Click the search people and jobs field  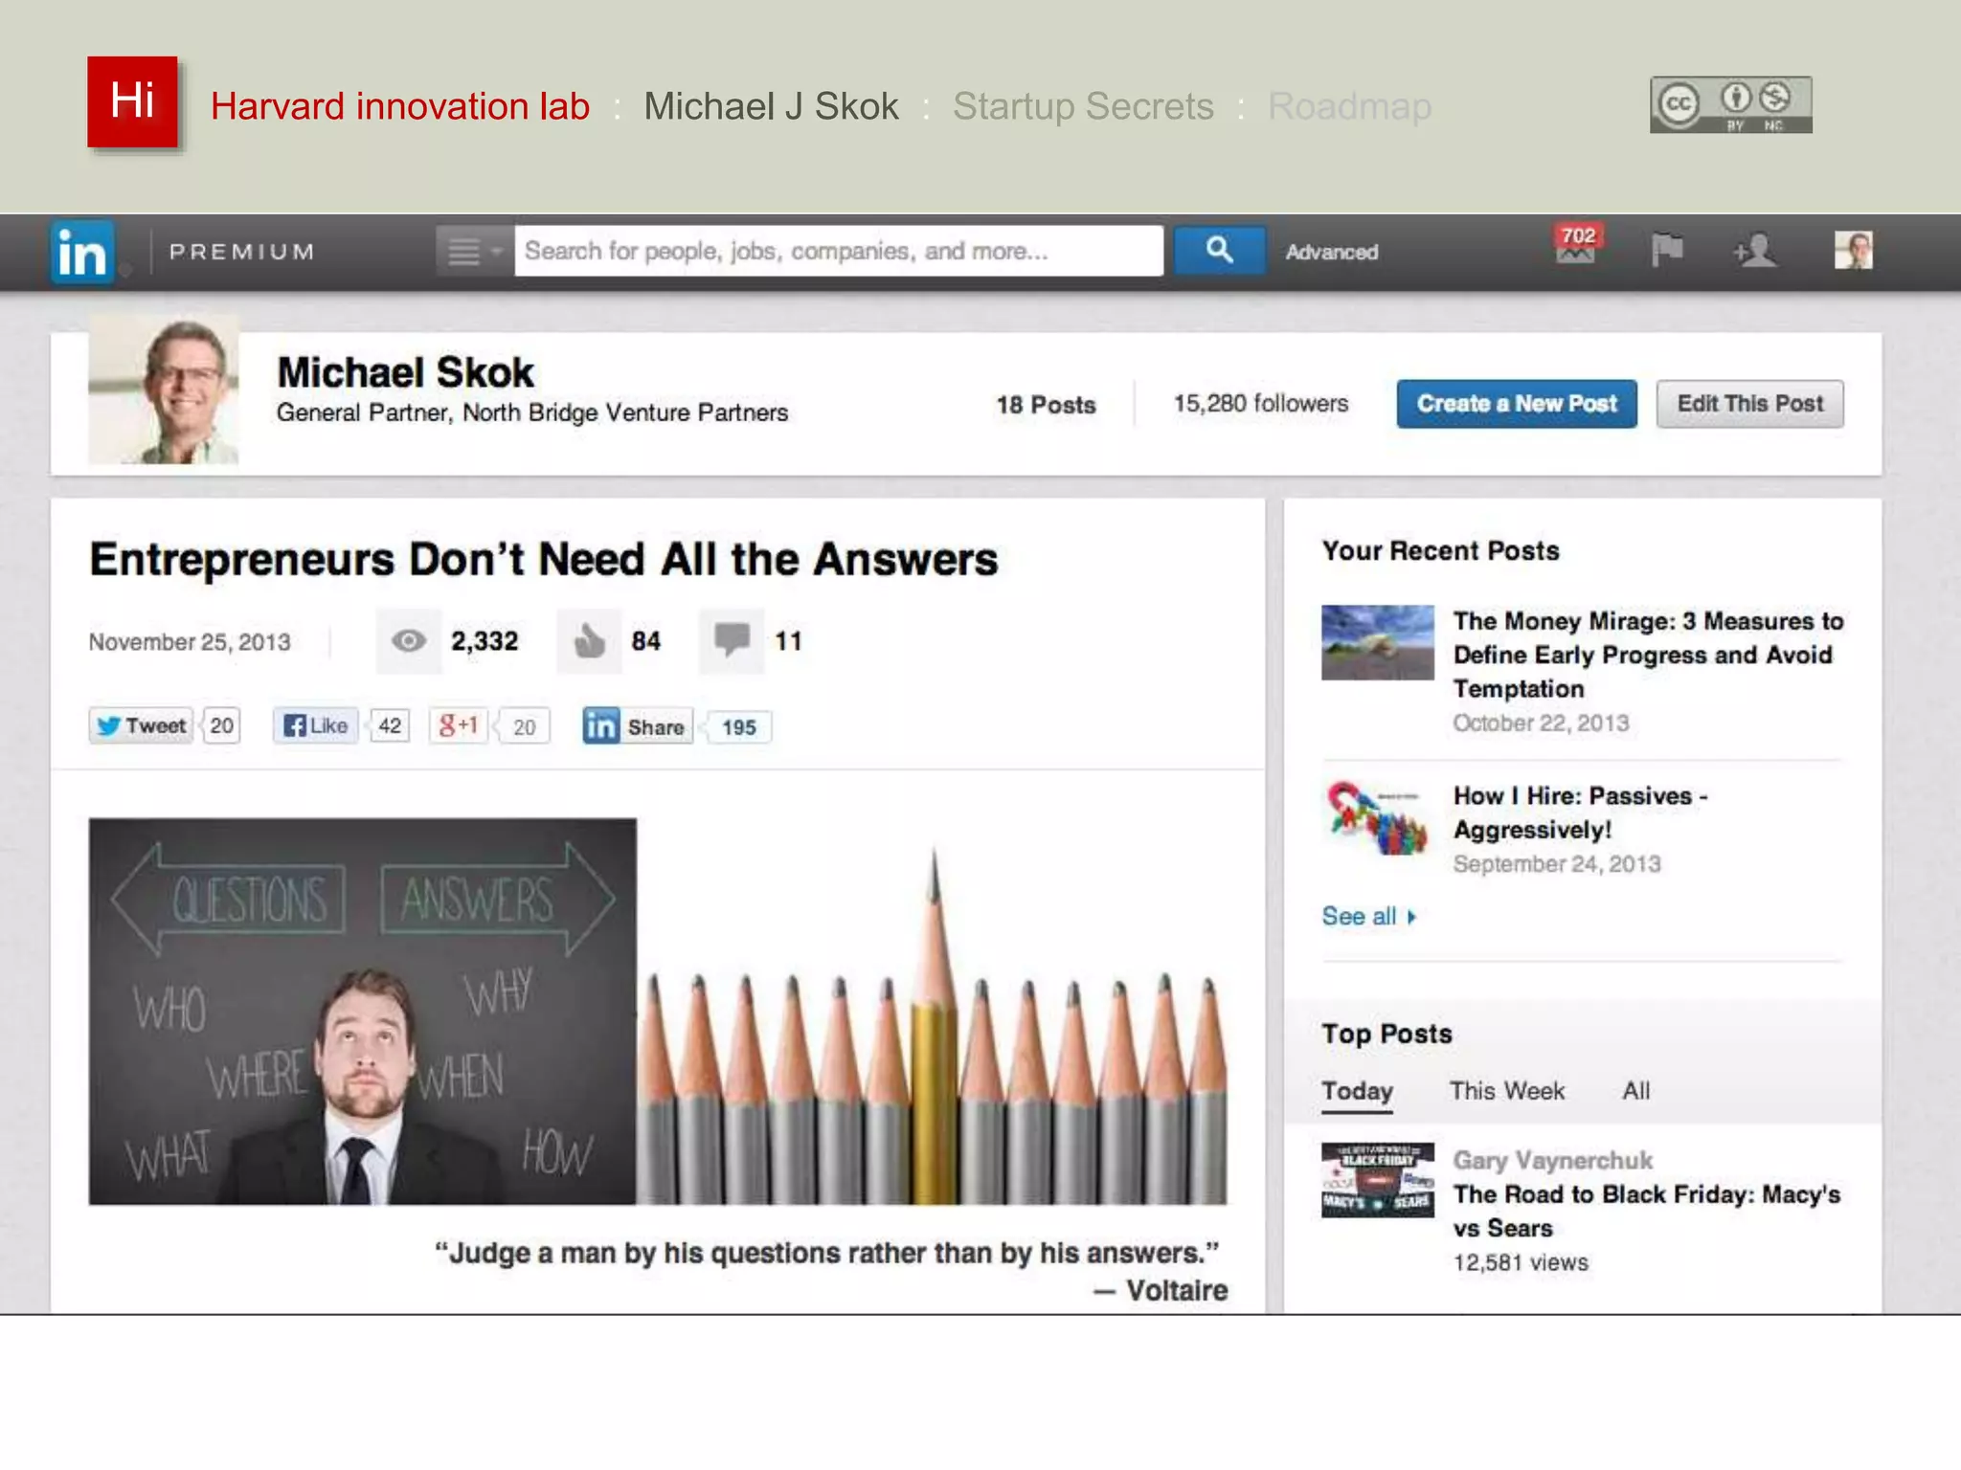point(839,252)
